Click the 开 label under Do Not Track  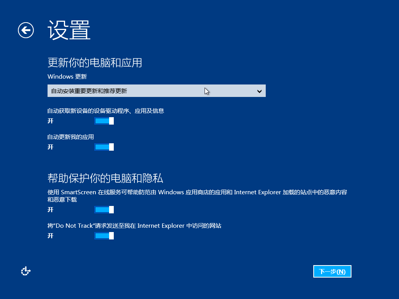coord(50,236)
